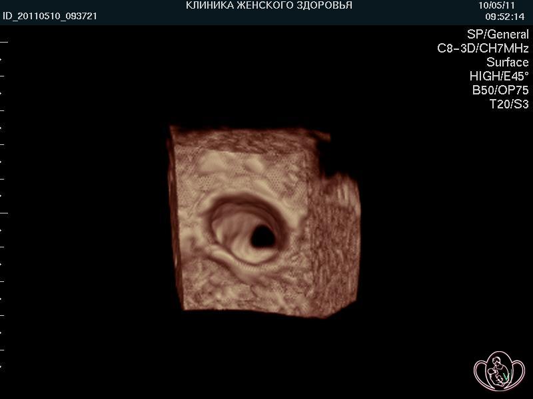The width and height of the screenshot is (533, 399).
Task: Click the probe info C8-3D/CH7MHz
Action: point(483,48)
